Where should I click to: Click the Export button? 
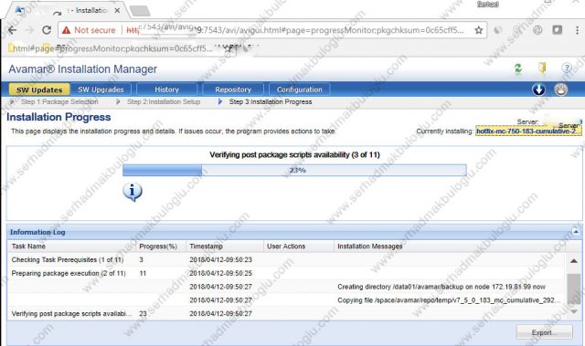click(x=545, y=332)
